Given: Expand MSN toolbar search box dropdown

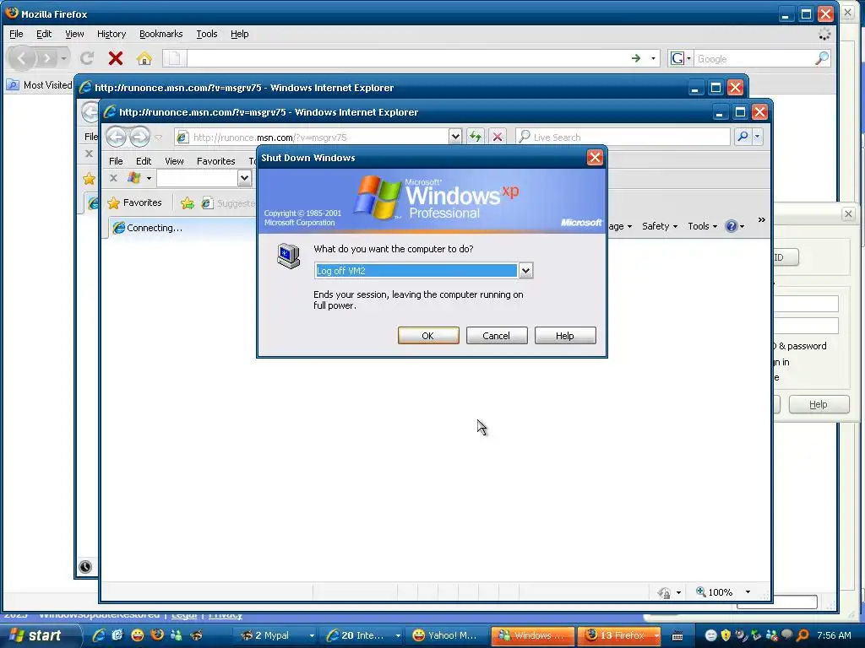Looking at the screenshot, I should [x=244, y=178].
